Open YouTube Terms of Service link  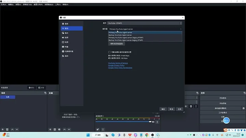(x=118, y=63)
